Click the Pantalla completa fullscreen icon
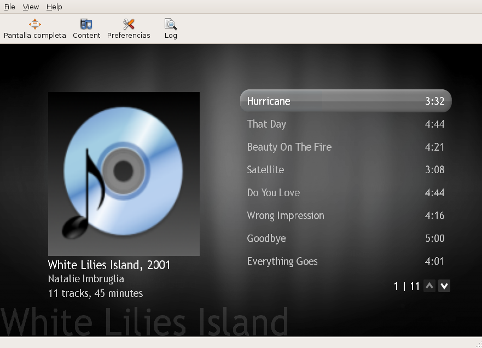The image size is (482, 348). pyautogui.click(x=35, y=24)
